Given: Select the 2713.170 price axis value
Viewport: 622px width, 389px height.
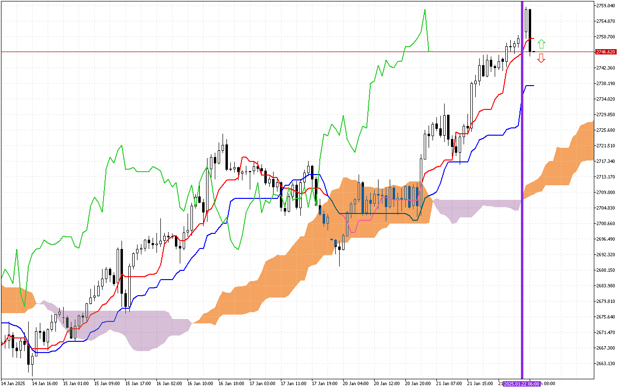Looking at the screenshot, I should [x=606, y=177].
